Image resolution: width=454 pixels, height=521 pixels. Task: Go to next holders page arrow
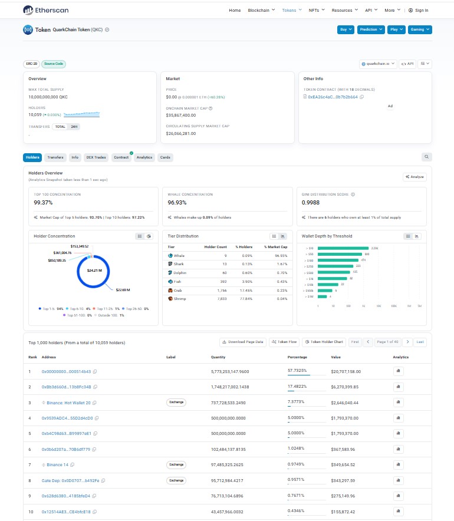click(x=407, y=342)
